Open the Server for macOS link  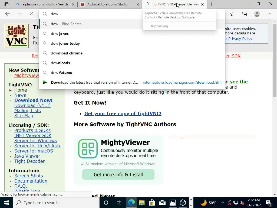coord(34,151)
